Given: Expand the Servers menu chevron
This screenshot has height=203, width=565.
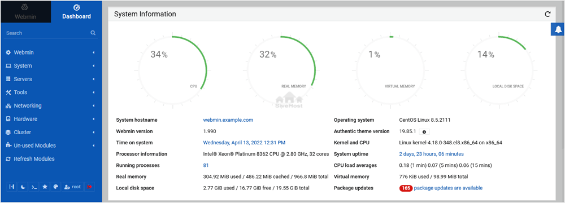Looking at the screenshot, I should coord(94,79).
